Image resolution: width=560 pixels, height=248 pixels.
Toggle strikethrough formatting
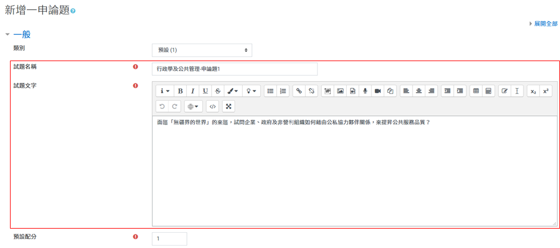217,91
